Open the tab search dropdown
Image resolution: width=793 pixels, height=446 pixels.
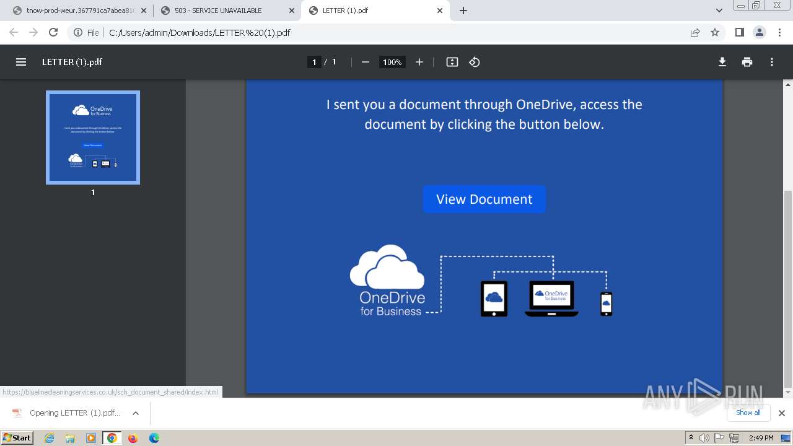pyautogui.click(x=719, y=11)
